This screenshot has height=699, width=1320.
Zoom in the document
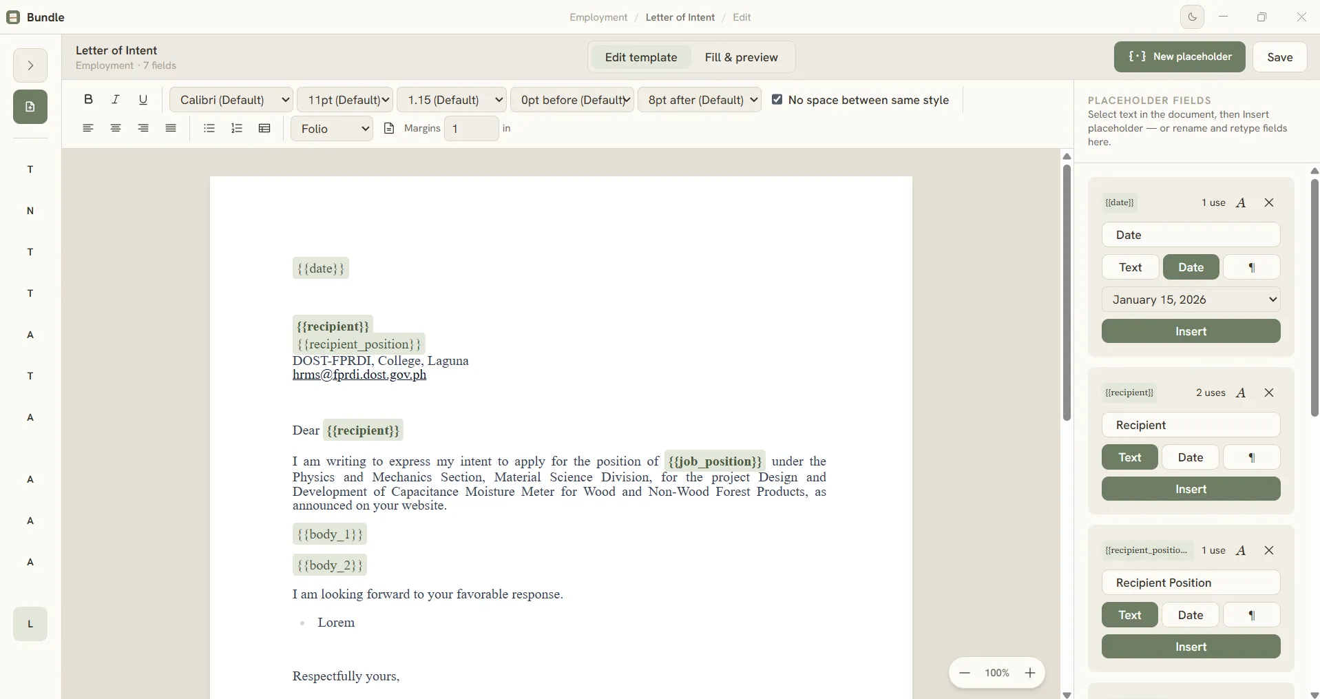1030,673
